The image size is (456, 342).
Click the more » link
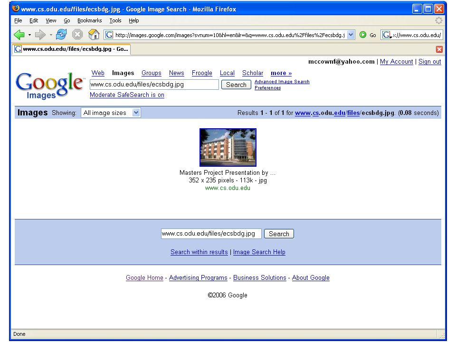pyautogui.click(x=281, y=73)
